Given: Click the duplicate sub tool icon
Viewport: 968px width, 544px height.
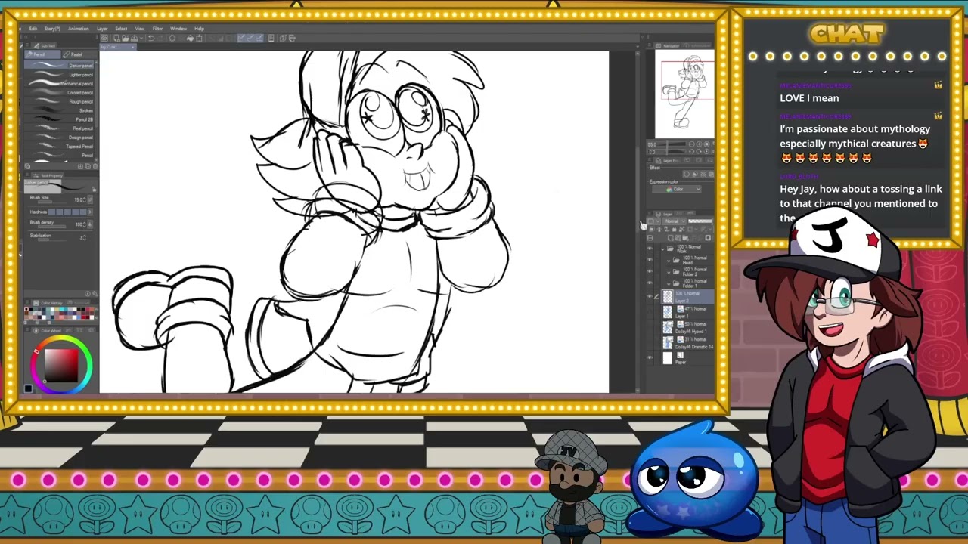Looking at the screenshot, I should point(88,166).
